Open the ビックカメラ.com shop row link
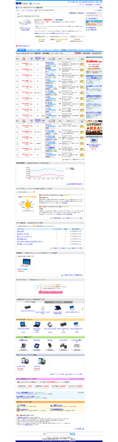This screenshot has height=442, width=118. [50, 136]
